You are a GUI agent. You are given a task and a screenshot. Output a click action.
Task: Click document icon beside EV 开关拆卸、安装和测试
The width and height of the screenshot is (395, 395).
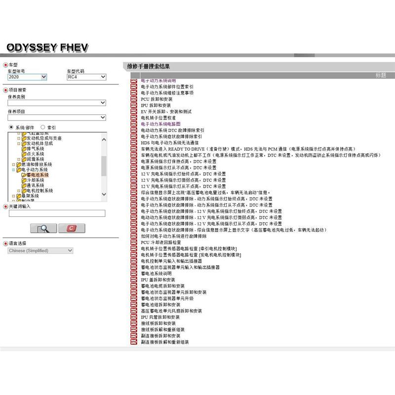click(x=134, y=112)
